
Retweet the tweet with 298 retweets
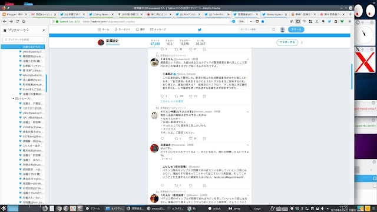(176, 96)
